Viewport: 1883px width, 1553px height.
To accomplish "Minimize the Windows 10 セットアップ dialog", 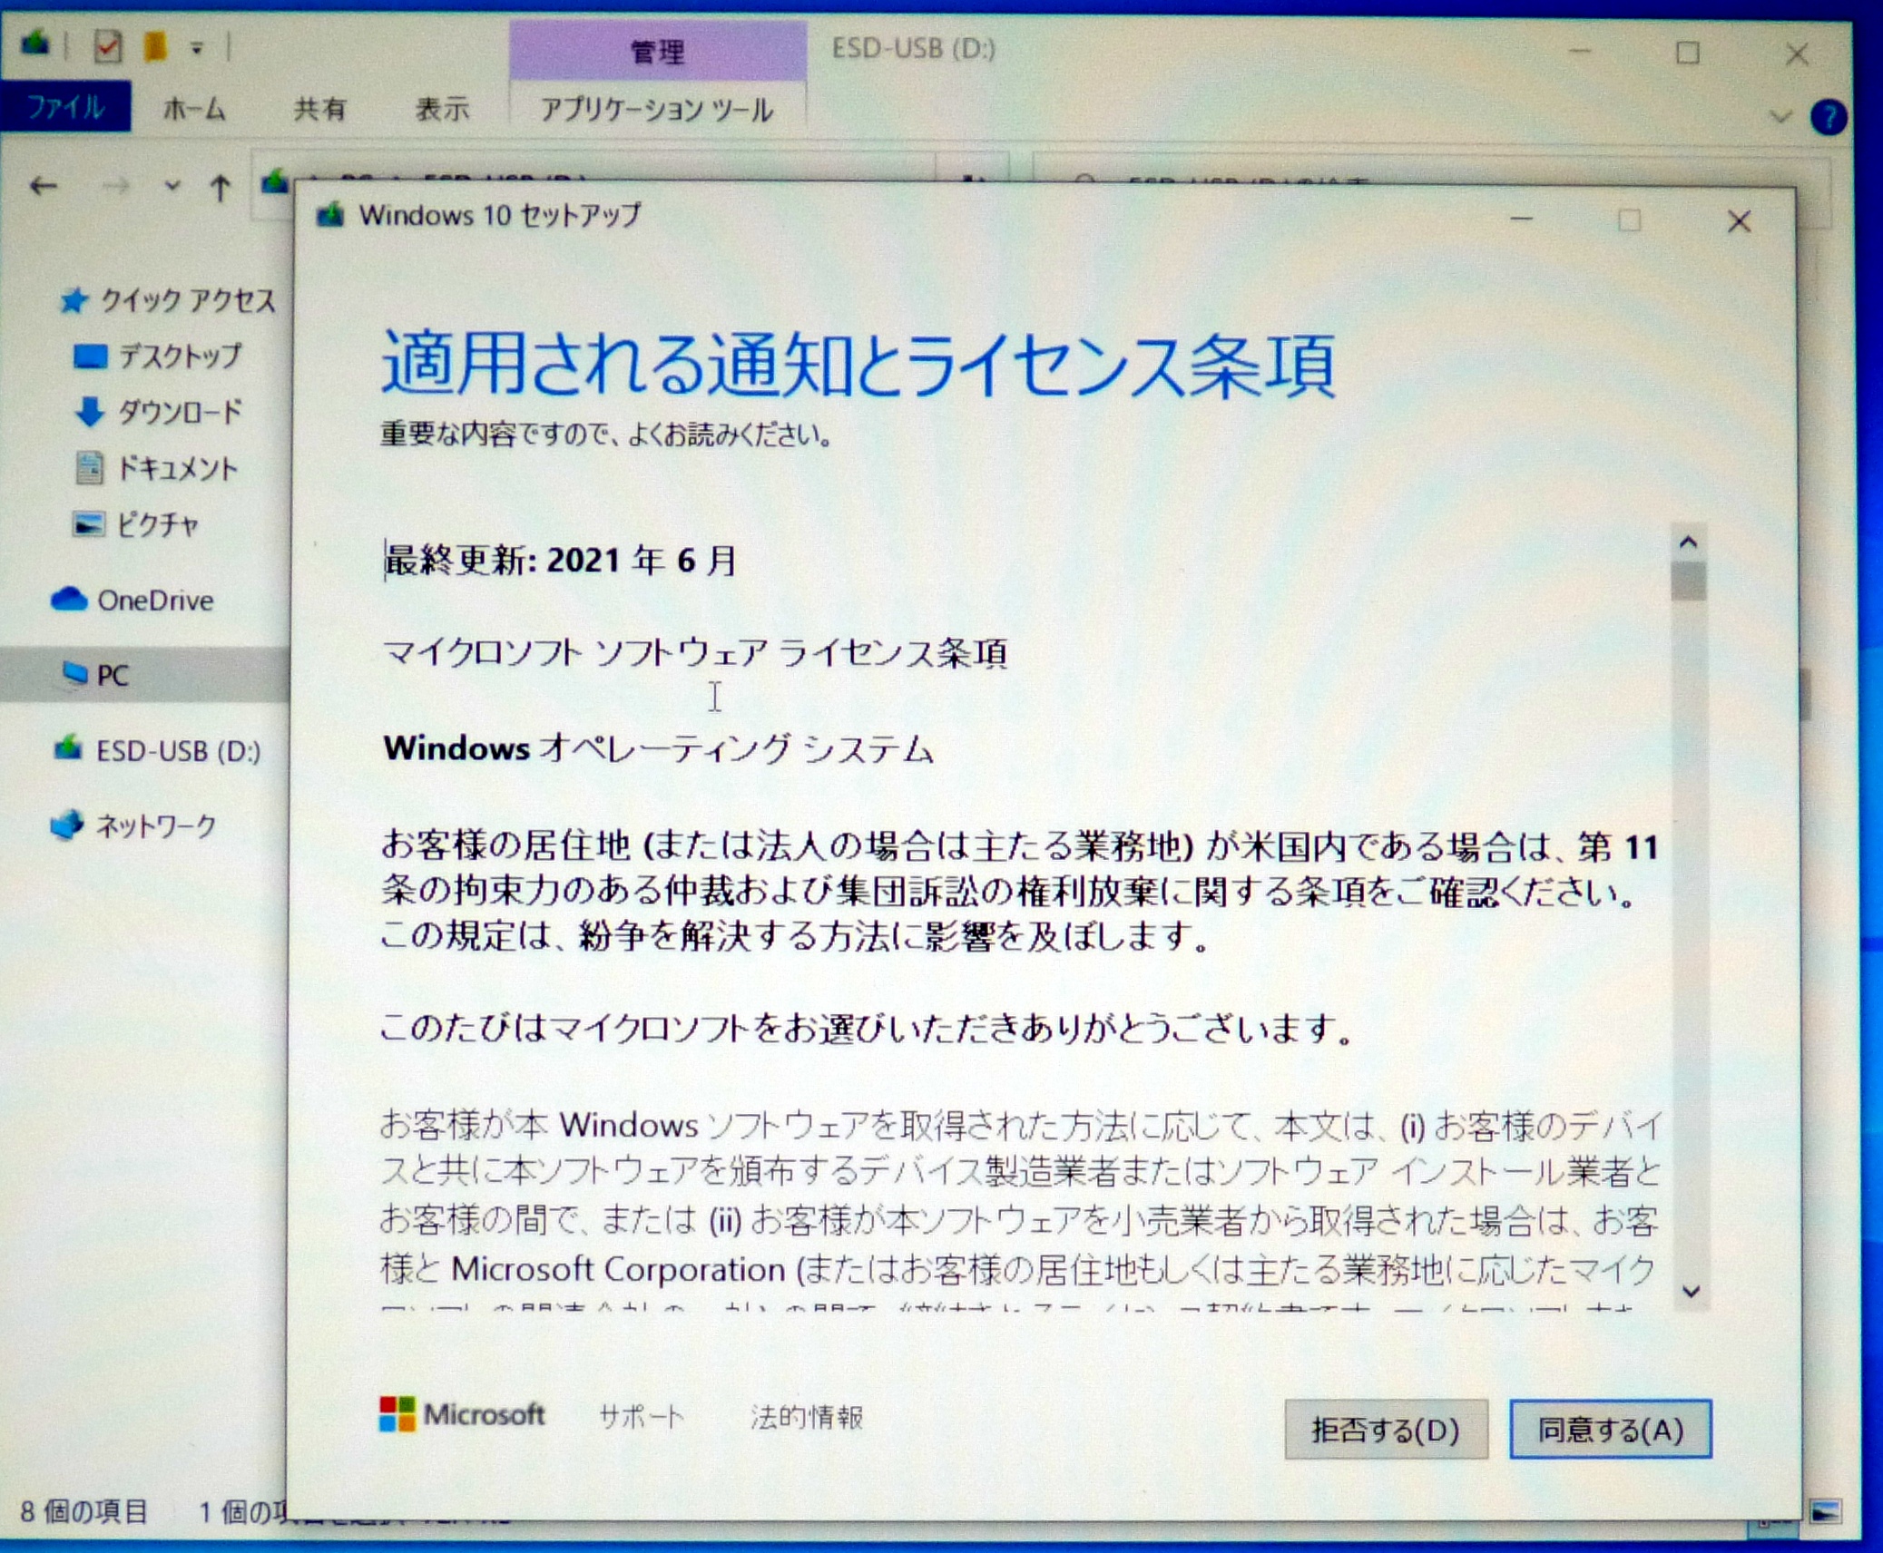I will click(x=1522, y=220).
